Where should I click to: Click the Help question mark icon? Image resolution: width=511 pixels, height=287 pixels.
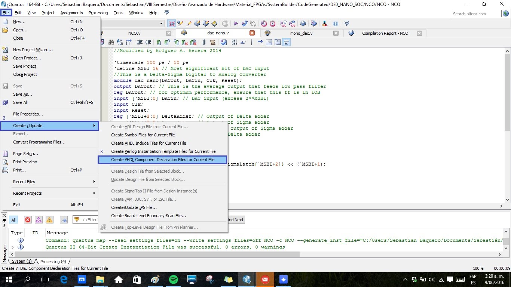pos(336,24)
